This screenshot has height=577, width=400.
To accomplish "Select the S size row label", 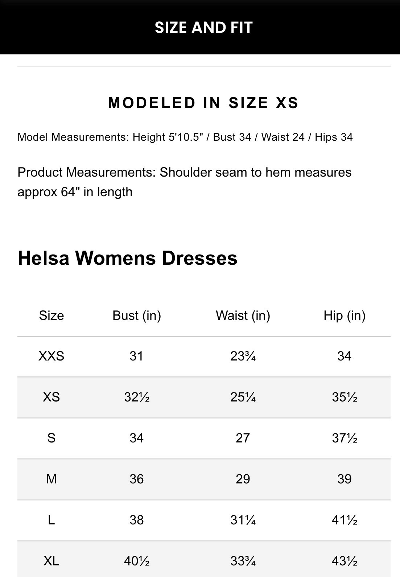I will pyautogui.click(x=51, y=438).
